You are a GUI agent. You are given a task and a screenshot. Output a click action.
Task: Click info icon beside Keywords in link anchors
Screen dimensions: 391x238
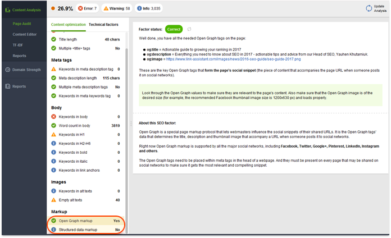(x=53, y=170)
